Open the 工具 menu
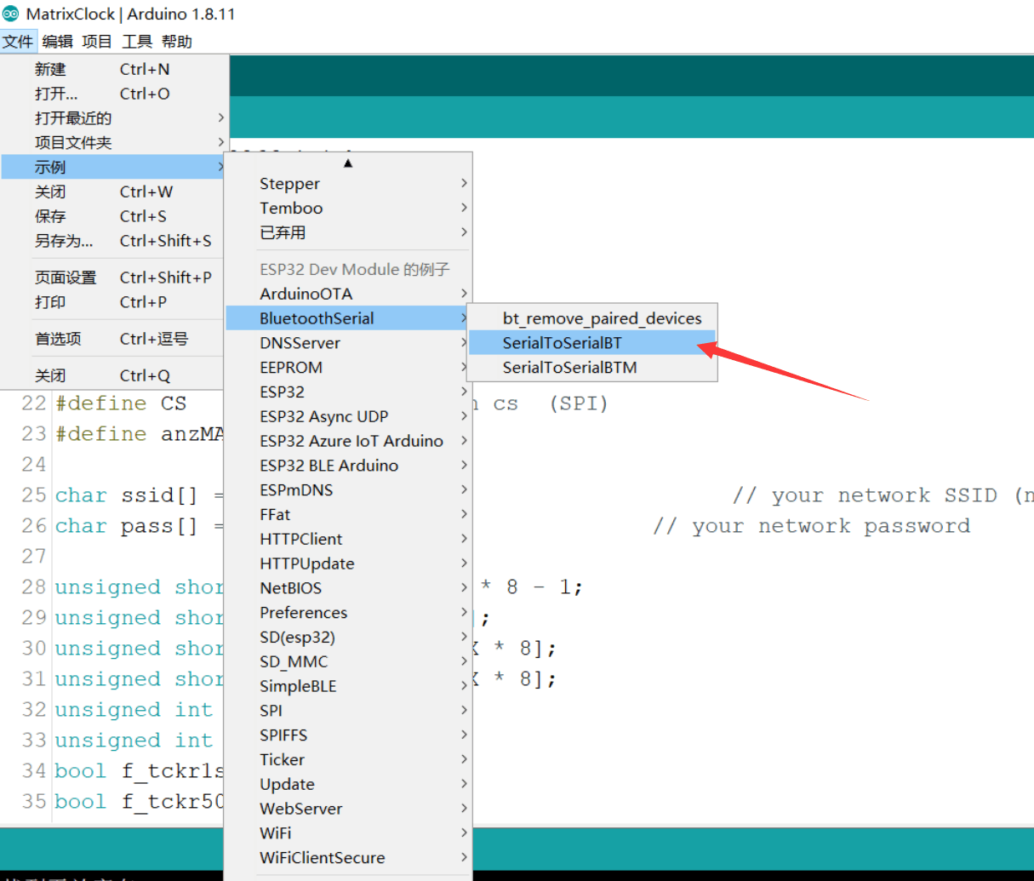 pyautogui.click(x=137, y=41)
